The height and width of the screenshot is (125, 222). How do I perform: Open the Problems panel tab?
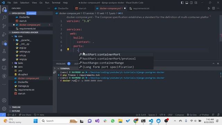(x=61, y=64)
